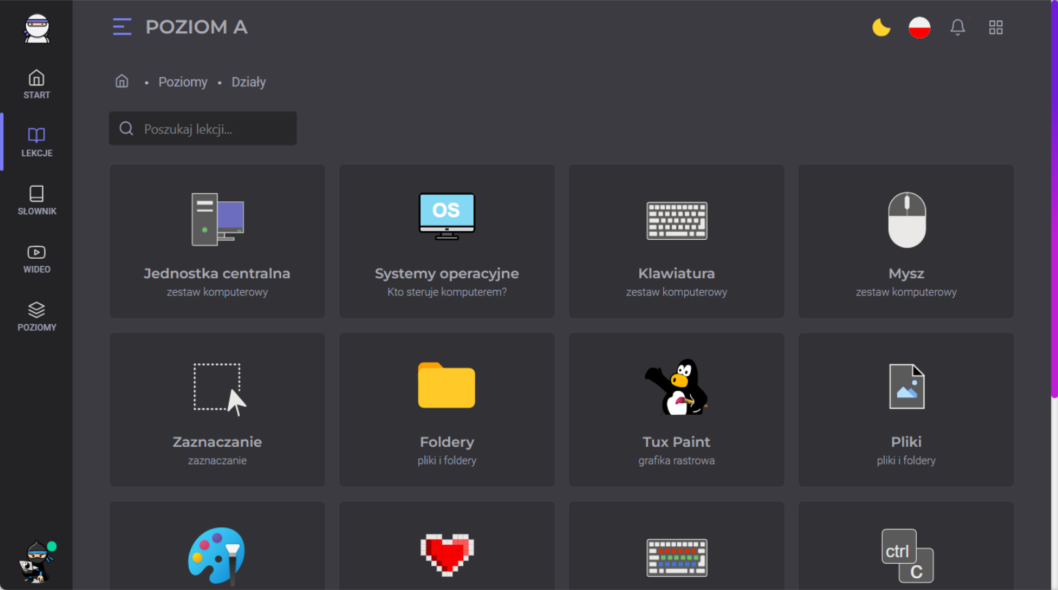Viewport: 1058px width, 590px height.
Task: Open the notifications bell
Action: 957,27
